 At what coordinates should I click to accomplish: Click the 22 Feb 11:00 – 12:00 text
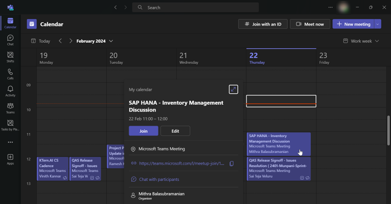tap(148, 119)
